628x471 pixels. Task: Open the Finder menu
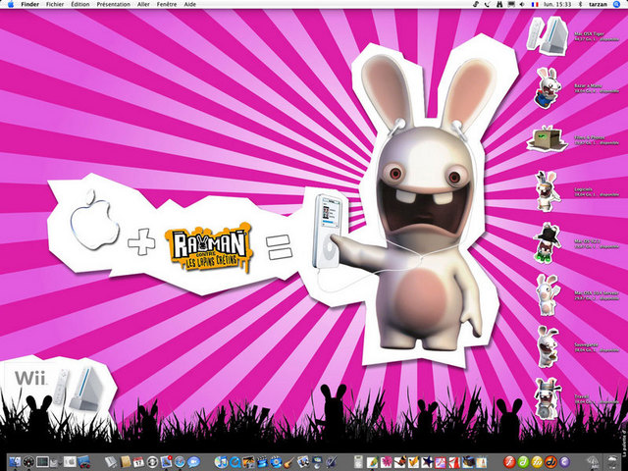30,4
